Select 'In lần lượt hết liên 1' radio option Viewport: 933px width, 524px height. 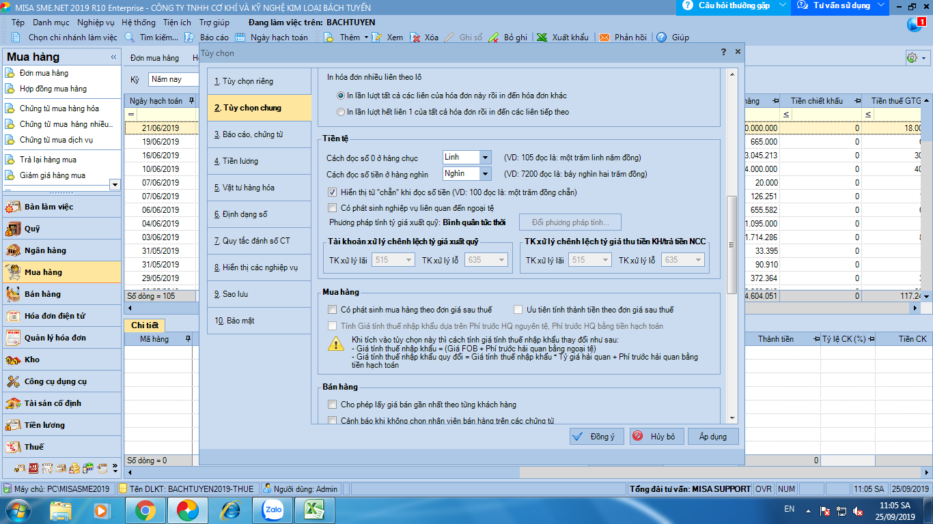(x=342, y=112)
